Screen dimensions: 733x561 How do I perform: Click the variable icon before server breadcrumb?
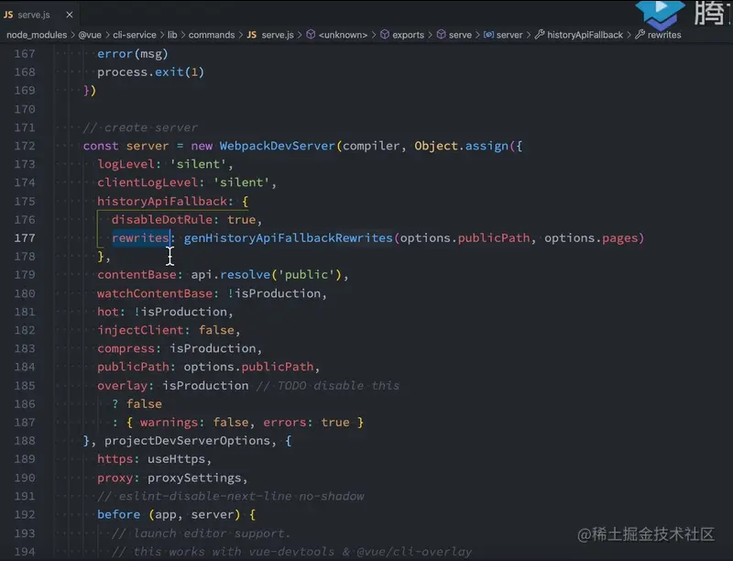click(x=488, y=35)
